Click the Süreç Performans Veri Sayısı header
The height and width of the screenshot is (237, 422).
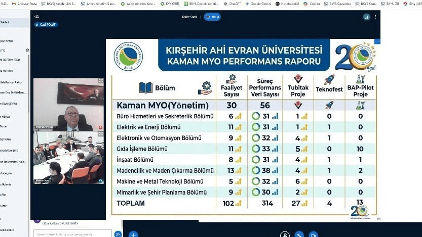coord(265,87)
